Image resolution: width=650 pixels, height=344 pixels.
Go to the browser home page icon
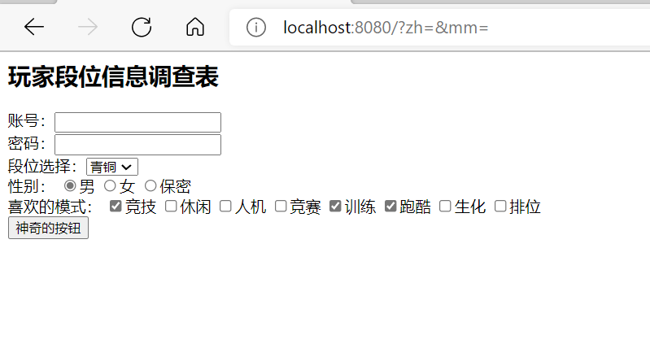[194, 28]
